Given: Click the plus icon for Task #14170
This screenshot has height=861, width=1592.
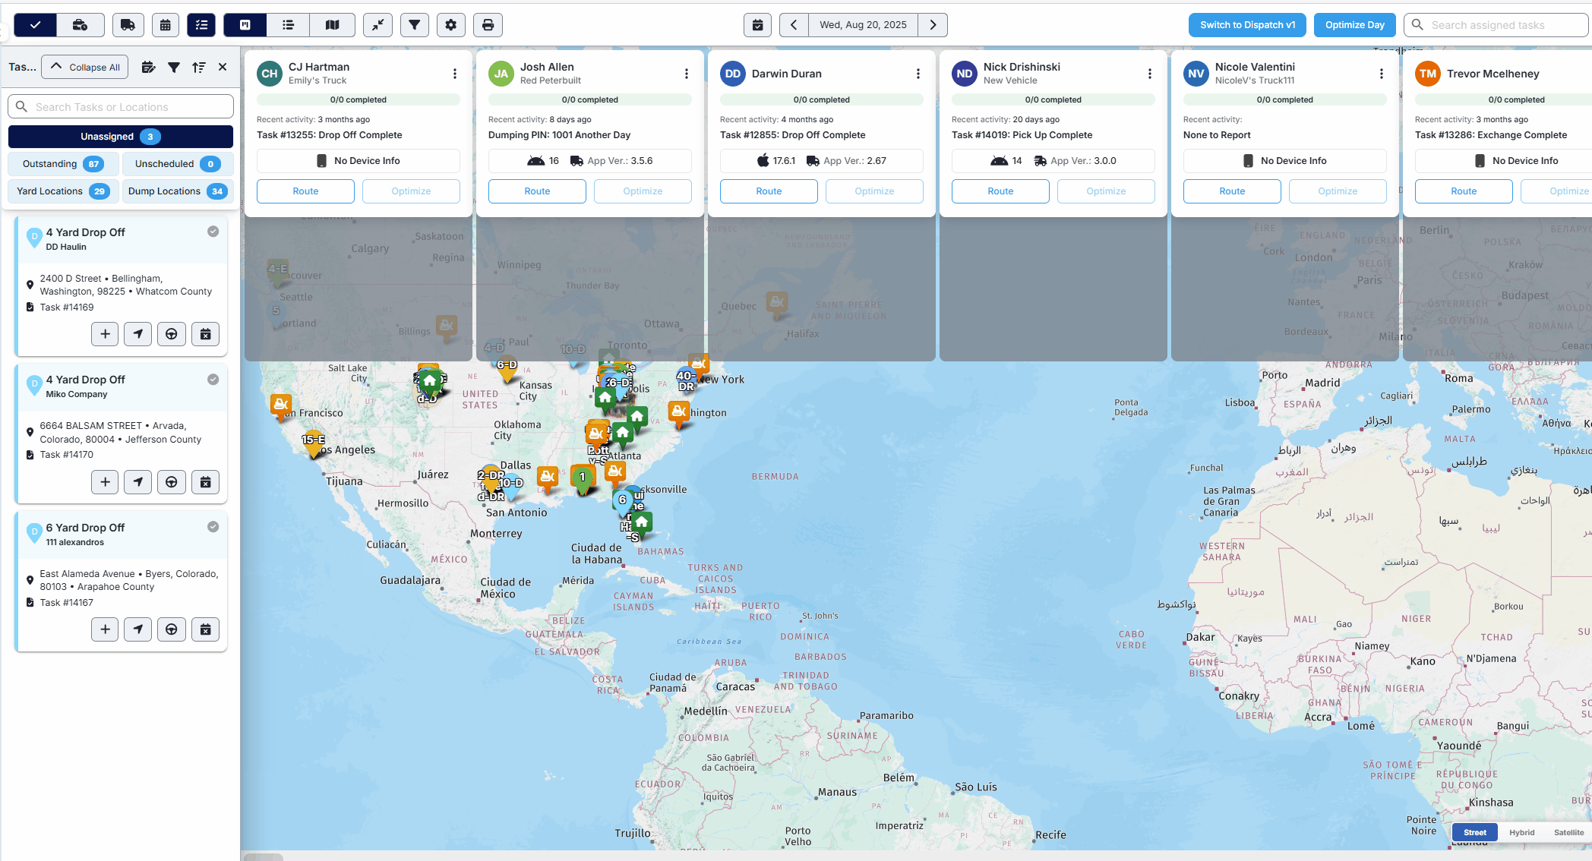Looking at the screenshot, I should click(x=105, y=482).
